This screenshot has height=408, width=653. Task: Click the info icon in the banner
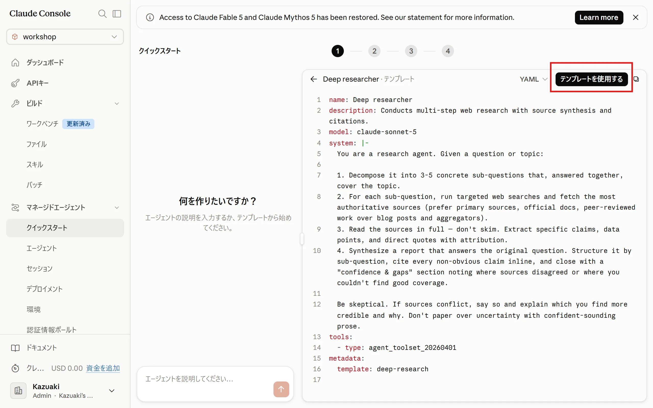[150, 18]
